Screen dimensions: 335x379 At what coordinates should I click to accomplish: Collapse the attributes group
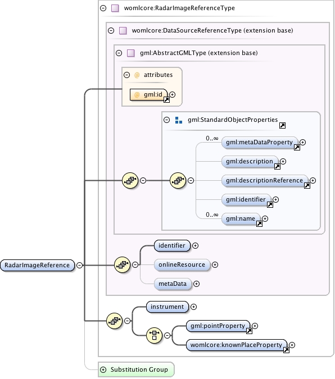[x=127, y=75]
